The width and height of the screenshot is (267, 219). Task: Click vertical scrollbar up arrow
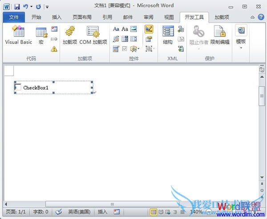point(262,77)
